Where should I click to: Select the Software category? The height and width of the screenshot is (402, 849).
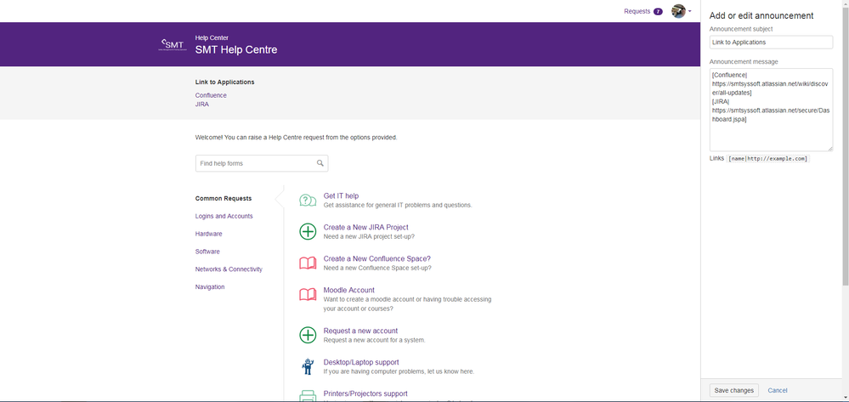207,252
